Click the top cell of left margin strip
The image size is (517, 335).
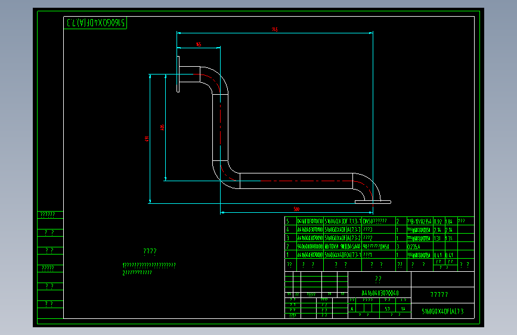click(51, 215)
